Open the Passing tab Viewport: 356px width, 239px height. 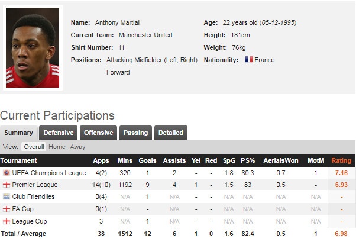pyautogui.click(x=136, y=133)
